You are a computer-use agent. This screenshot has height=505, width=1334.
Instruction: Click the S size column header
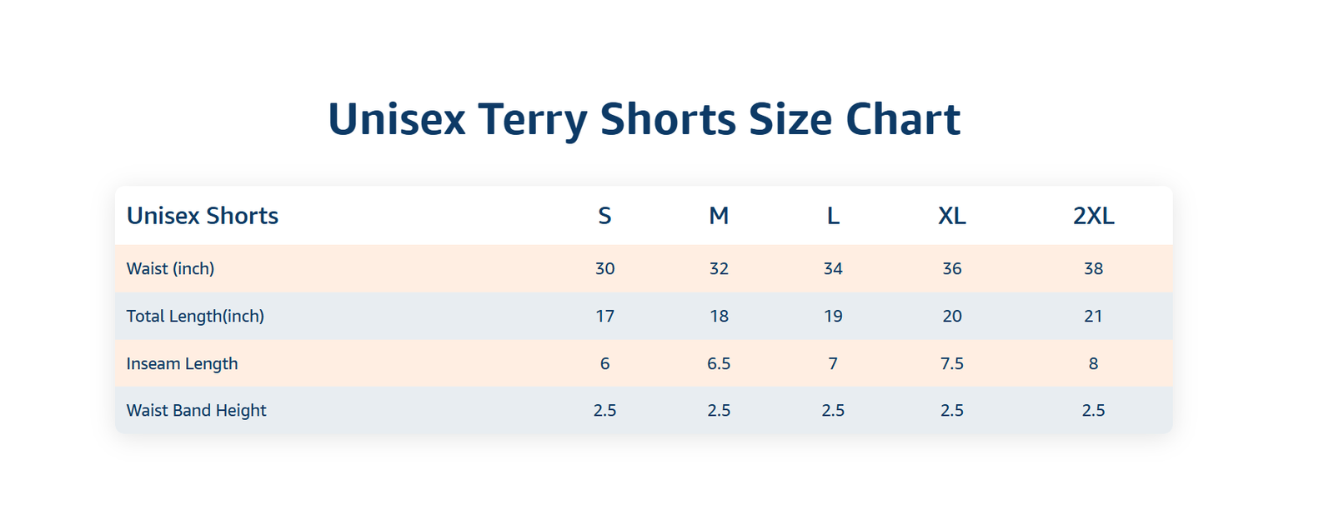click(x=604, y=216)
